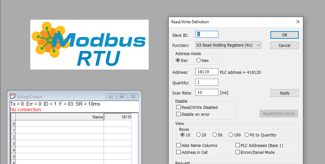The image size is (325, 164).
Task: Select 50 rows view option
Action: tap(217, 135)
